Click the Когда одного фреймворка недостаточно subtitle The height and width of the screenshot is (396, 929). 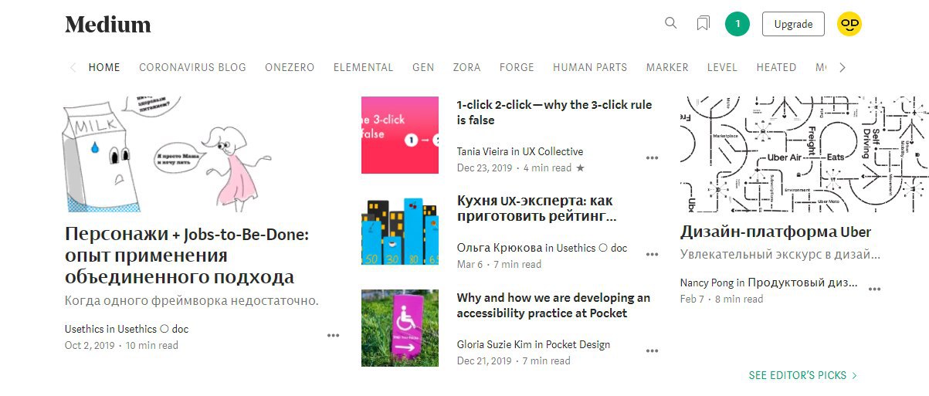[x=192, y=300]
